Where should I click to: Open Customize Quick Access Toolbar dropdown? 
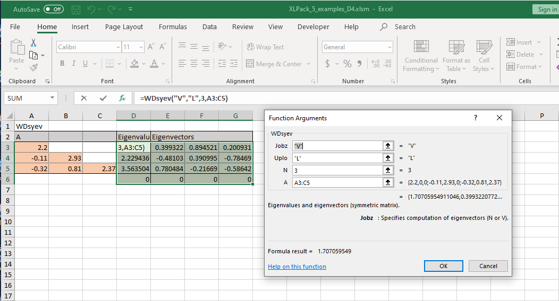click(131, 9)
